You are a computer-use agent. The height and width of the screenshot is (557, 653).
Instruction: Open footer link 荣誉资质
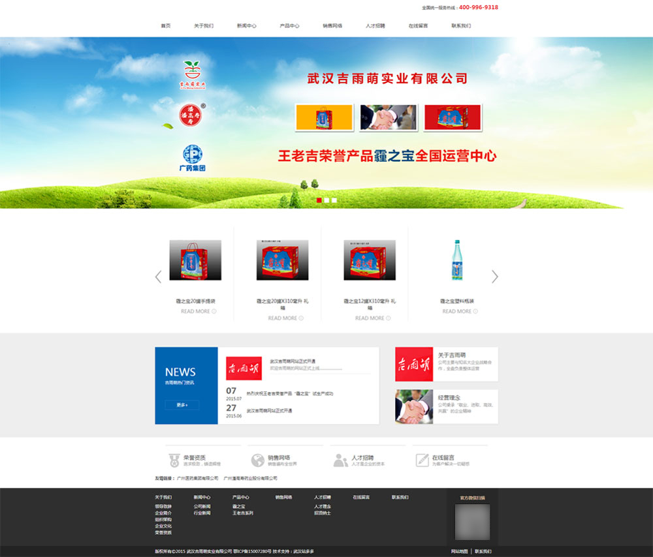[x=163, y=532]
